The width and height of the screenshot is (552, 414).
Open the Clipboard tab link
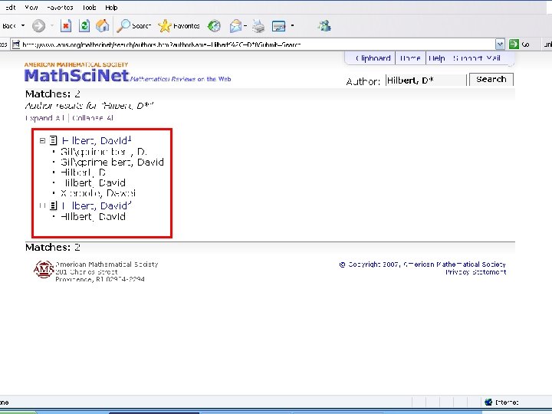point(373,58)
